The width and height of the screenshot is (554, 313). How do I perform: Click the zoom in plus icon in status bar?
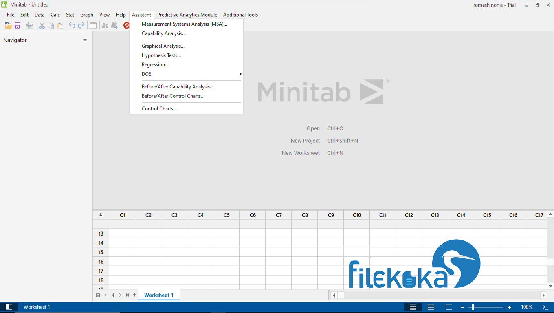click(510, 307)
